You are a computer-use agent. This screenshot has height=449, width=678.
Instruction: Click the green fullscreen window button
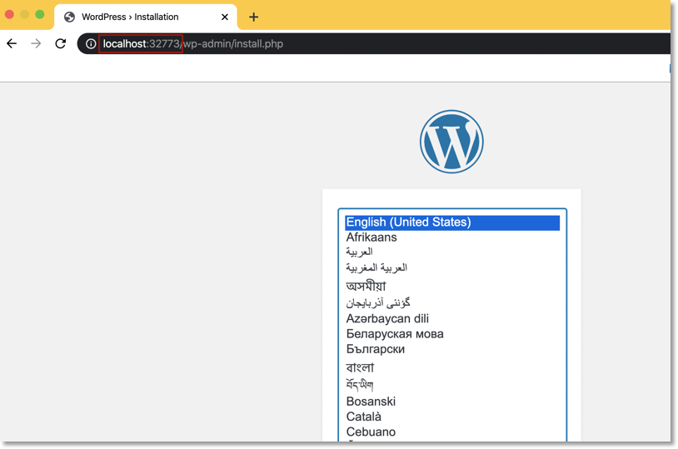point(40,14)
